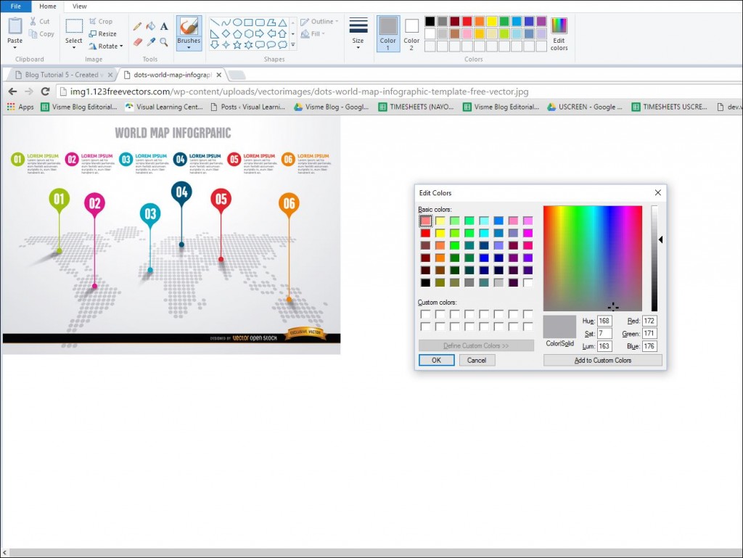Select the Magnifier tool
743x558 pixels.
(164, 42)
